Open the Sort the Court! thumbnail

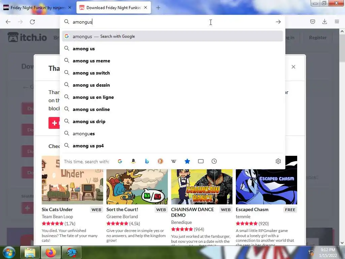tap(137, 187)
